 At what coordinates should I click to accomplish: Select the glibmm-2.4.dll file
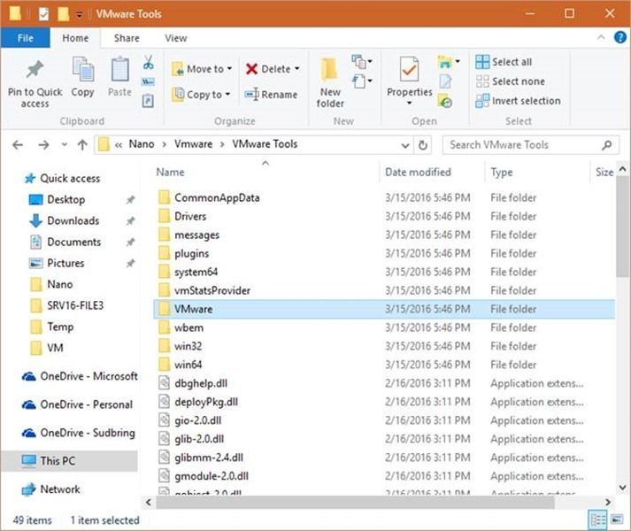tap(384, 458)
